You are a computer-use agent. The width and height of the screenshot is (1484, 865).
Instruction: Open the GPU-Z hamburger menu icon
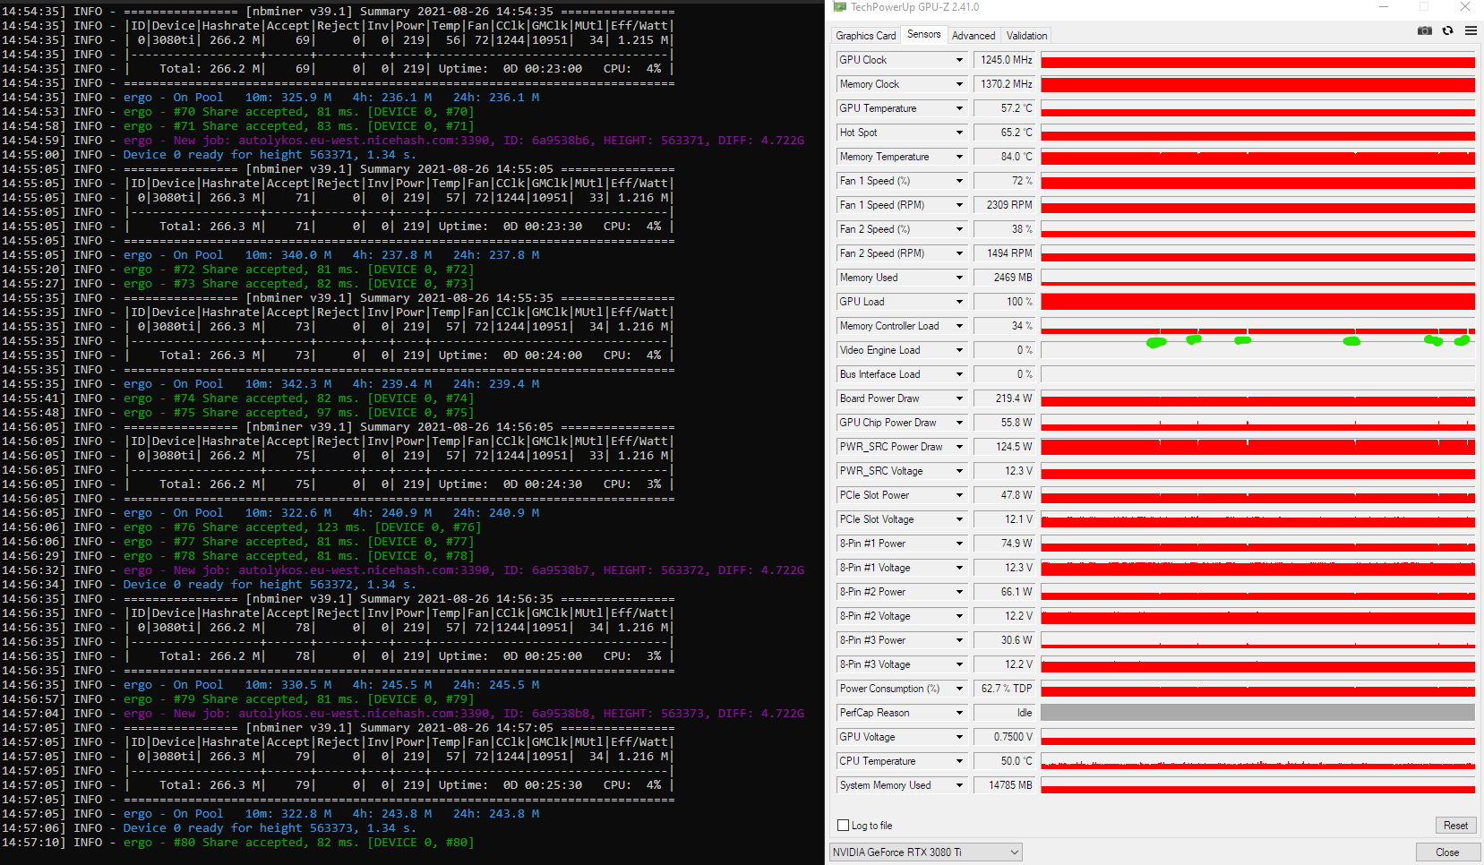click(x=1471, y=30)
